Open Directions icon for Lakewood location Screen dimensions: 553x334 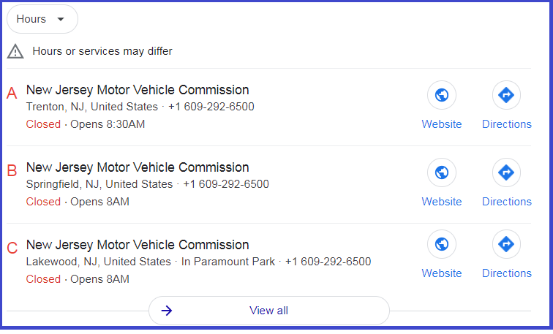click(506, 244)
